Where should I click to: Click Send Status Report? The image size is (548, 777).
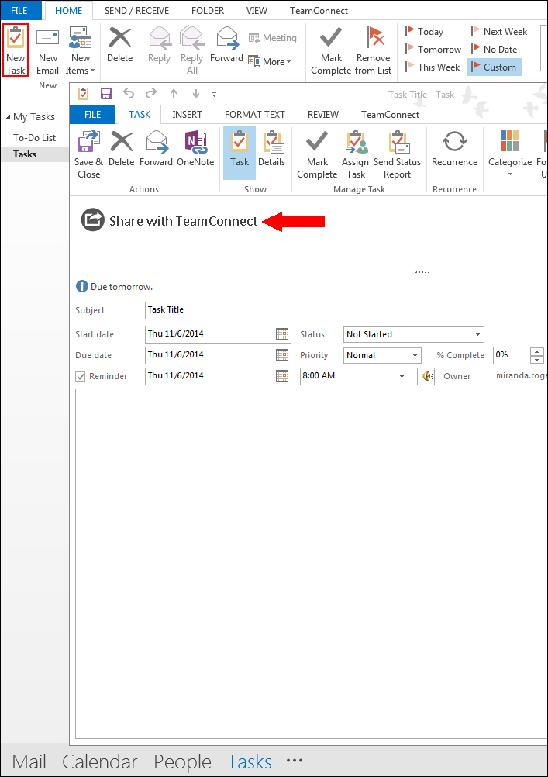397,154
